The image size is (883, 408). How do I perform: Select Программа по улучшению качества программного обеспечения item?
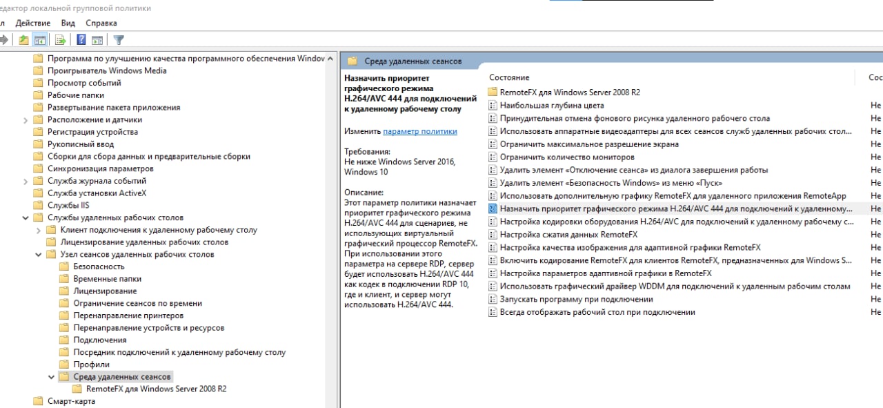coord(186,59)
